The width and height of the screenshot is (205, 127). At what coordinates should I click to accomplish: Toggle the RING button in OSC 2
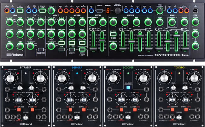click(61, 43)
